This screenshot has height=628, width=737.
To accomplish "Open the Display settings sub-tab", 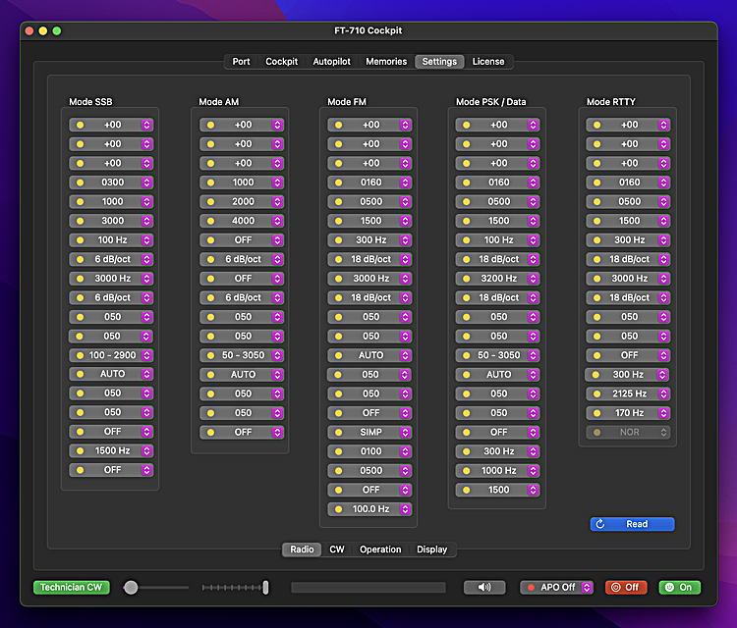I will coord(432,549).
